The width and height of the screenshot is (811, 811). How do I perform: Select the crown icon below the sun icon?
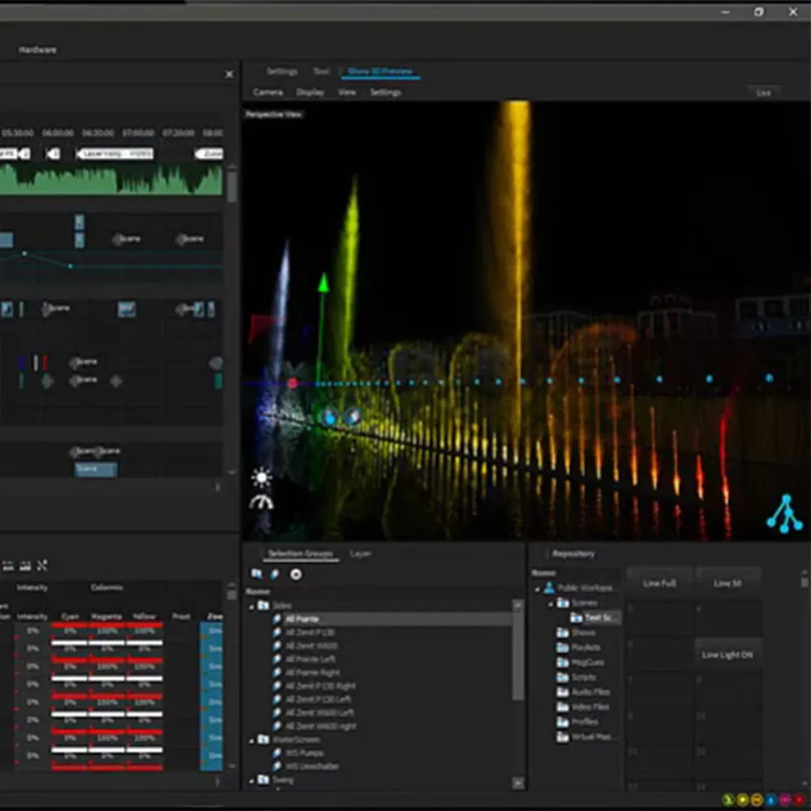(x=261, y=502)
